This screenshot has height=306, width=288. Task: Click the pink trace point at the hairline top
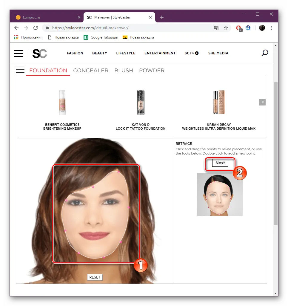[x=118, y=172]
